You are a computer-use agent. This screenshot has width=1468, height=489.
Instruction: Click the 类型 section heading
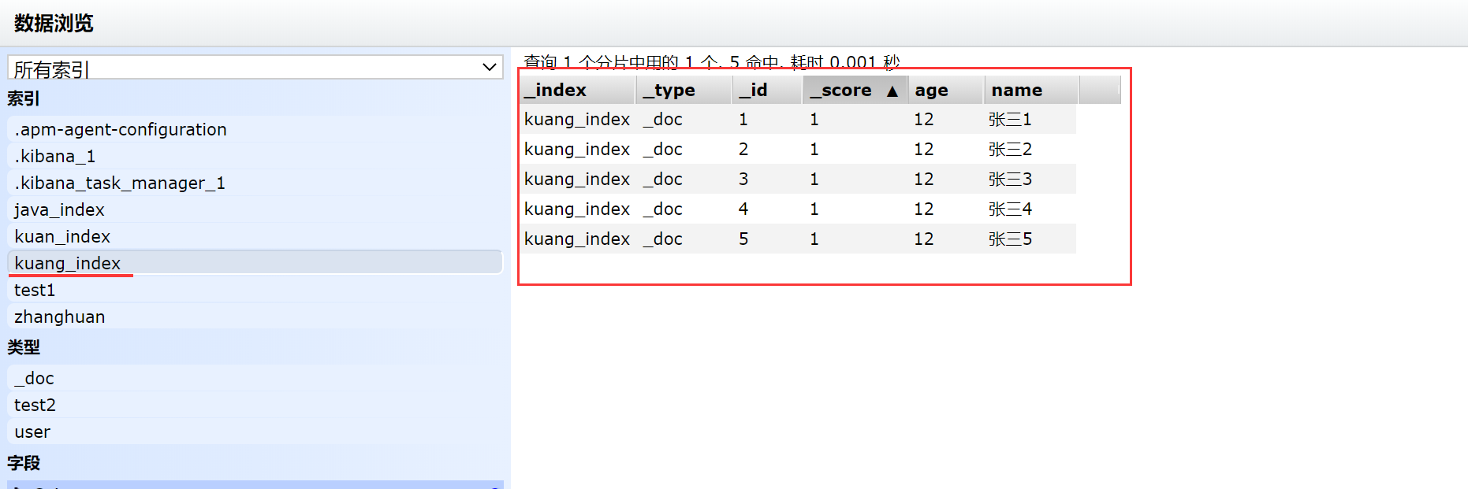24,347
